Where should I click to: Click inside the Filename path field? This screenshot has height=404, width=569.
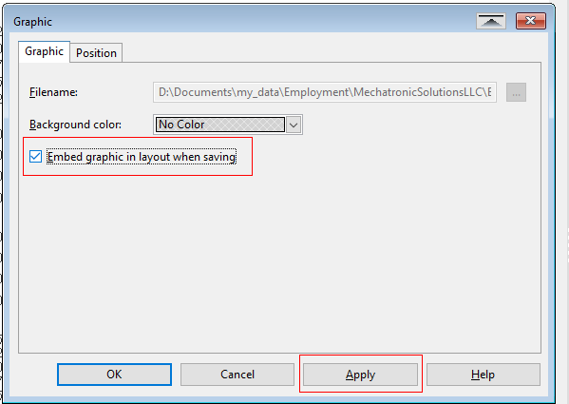click(325, 92)
